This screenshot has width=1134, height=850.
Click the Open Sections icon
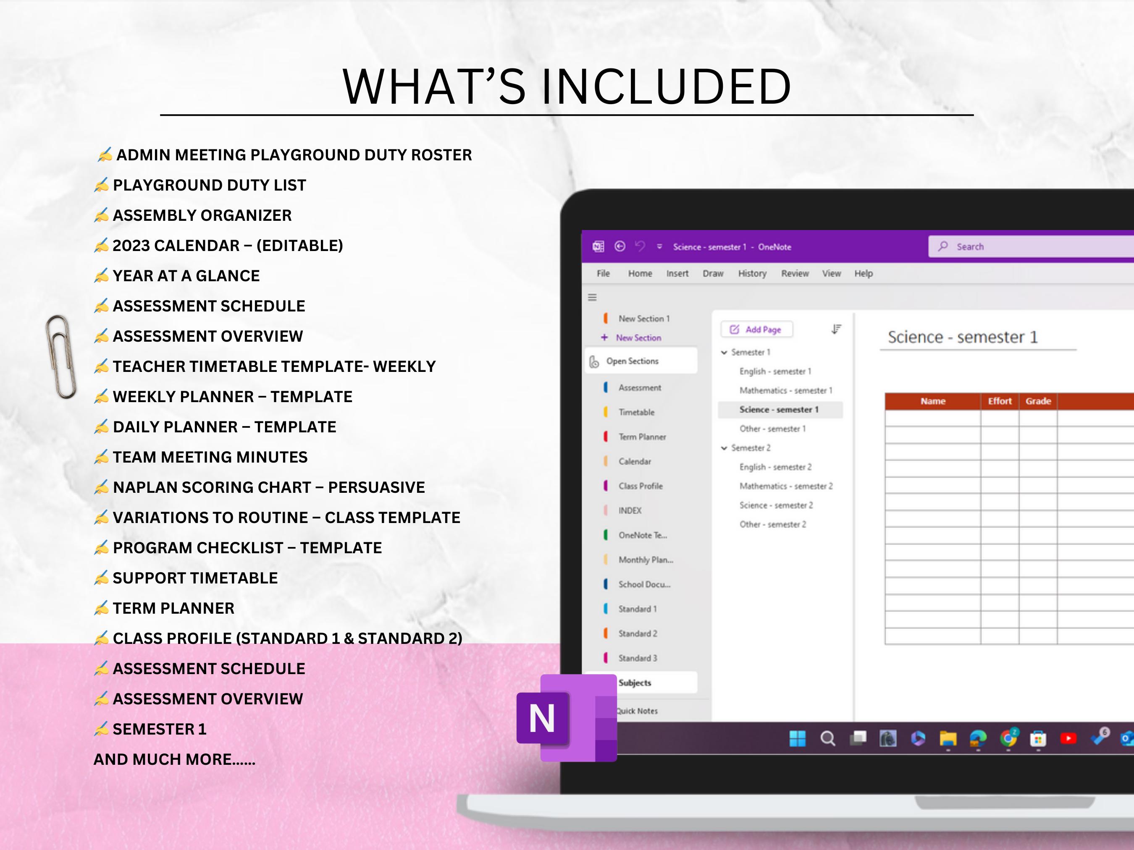pos(593,361)
